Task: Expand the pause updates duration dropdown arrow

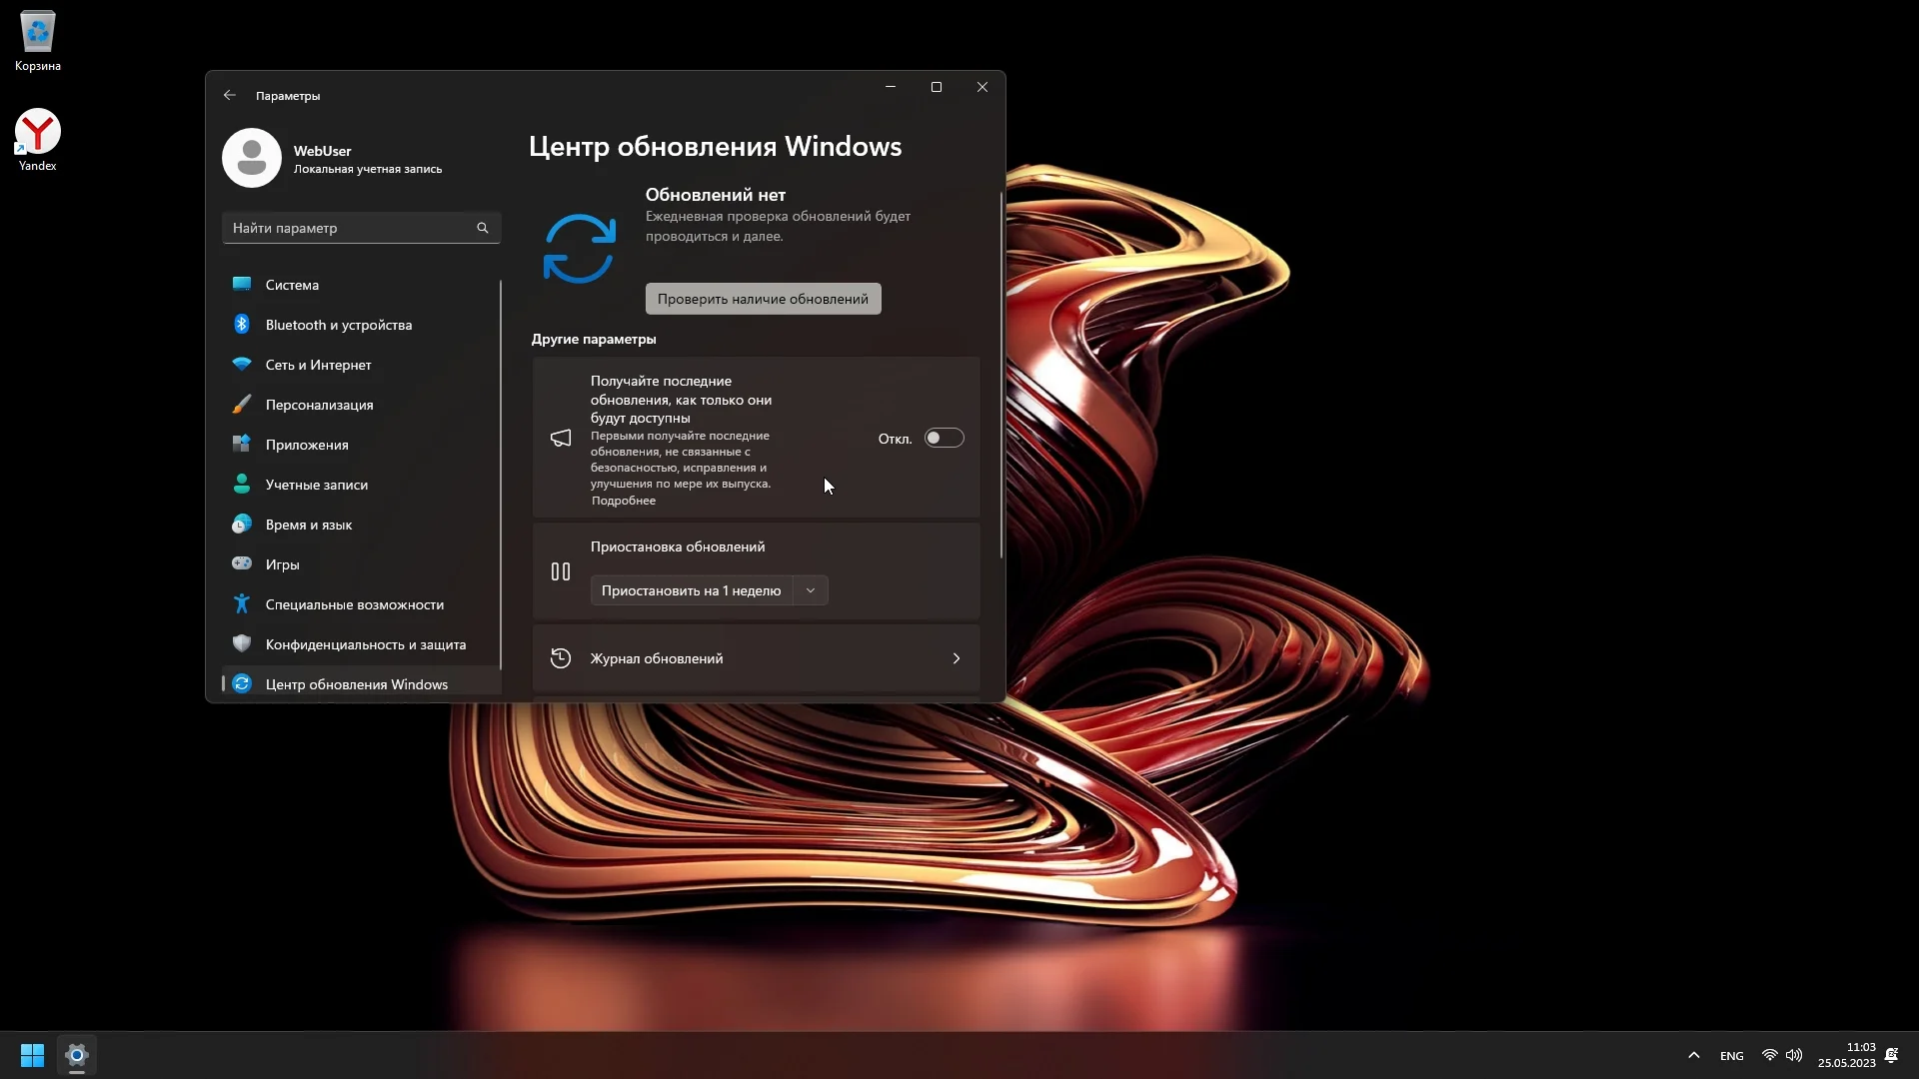Action: pos(811,590)
